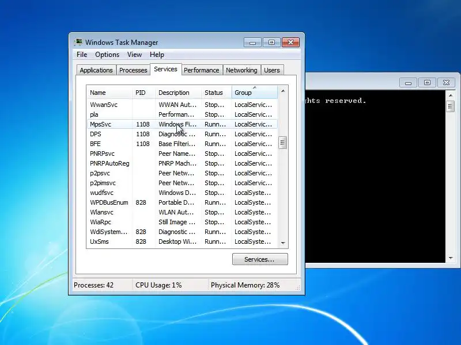This screenshot has width=461, height=345.
Task: Switch to the Users tab
Action: pyautogui.click(x=271, y=70)
